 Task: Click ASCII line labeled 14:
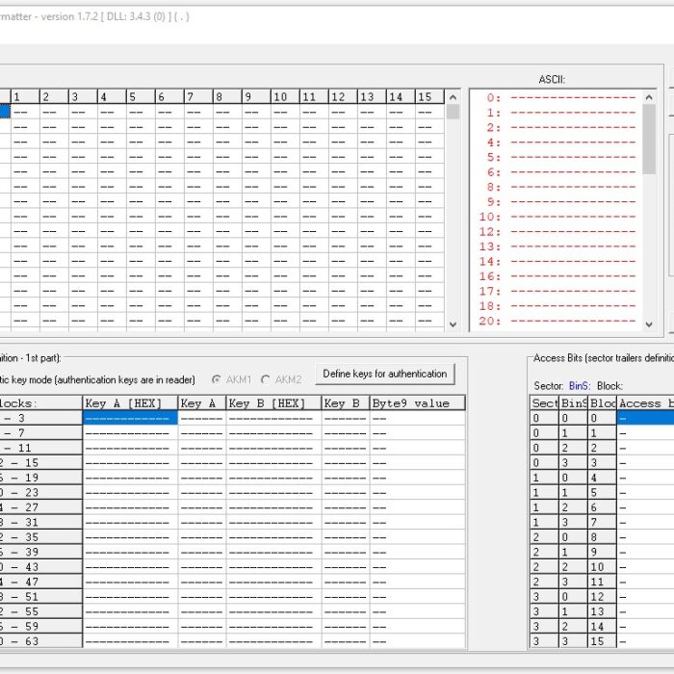coord(557,262)
